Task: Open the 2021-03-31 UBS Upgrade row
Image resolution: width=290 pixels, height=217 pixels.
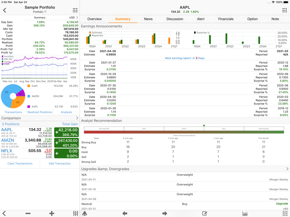Action: pos(185,206)
